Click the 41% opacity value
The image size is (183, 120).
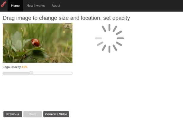click(x=24, y=67)
